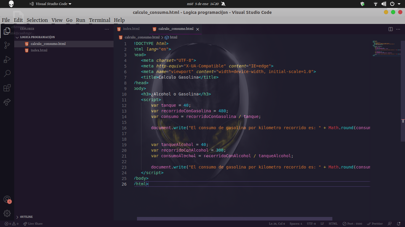Click 'var tanqueAlcohol = 40;' code line
405x227 pixels.
point(180,145)
